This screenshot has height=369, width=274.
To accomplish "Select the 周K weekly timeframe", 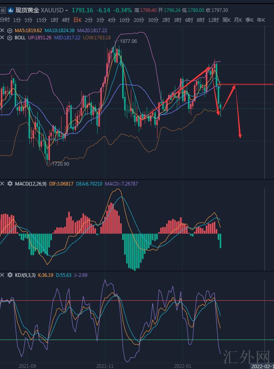I will [226, 20].
